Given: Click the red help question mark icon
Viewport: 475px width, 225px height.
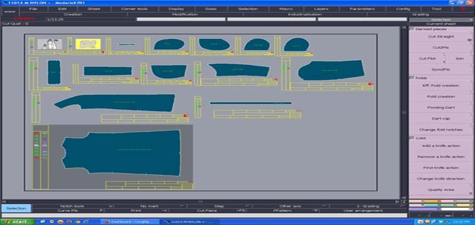Looking at the screenshot, I should (x=462, y=9).
